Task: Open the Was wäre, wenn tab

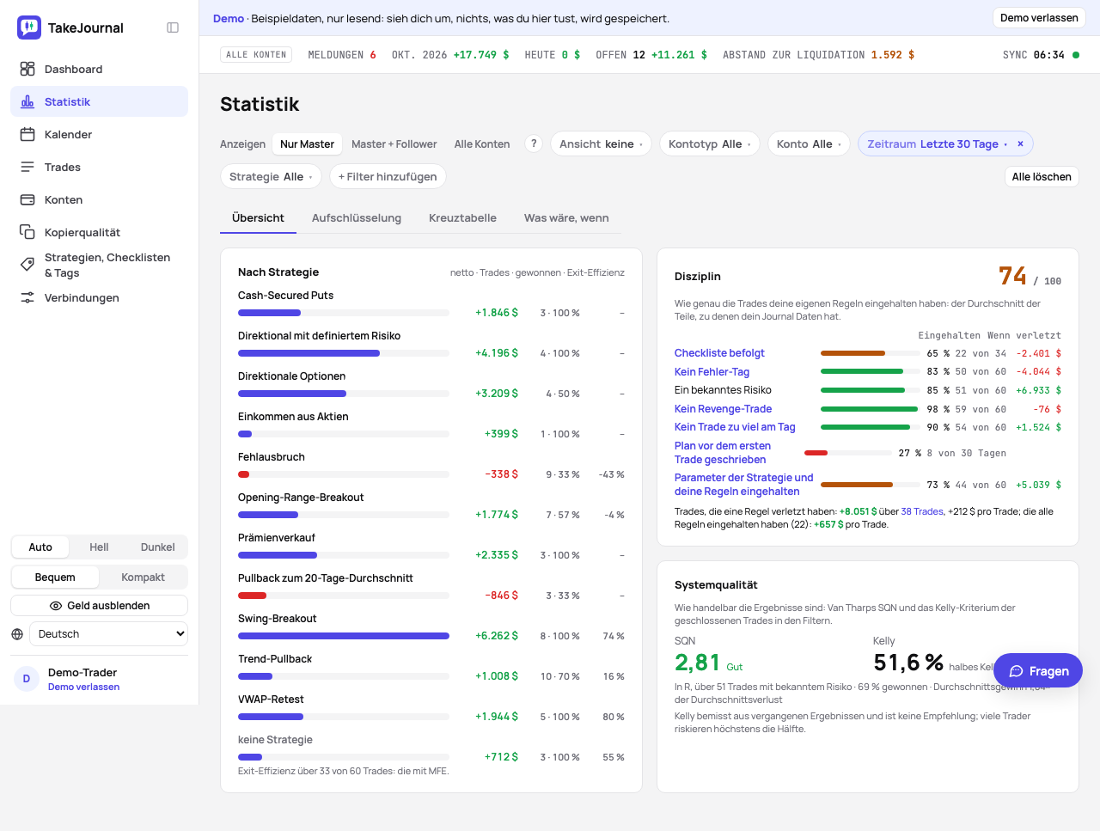Action: (x=566, y=218)
